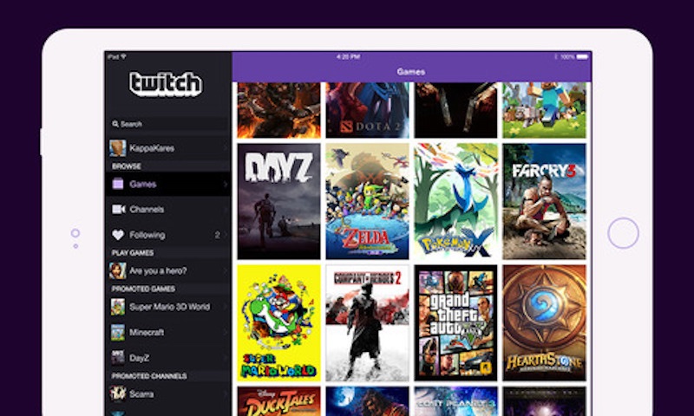Open the DayZ game cover
The height and width of the screenshot is (416, 694).
pos(278,201)
